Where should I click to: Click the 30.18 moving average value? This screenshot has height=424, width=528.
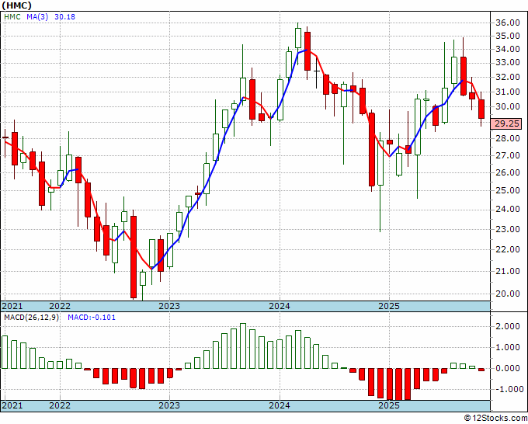pos(64,17)
